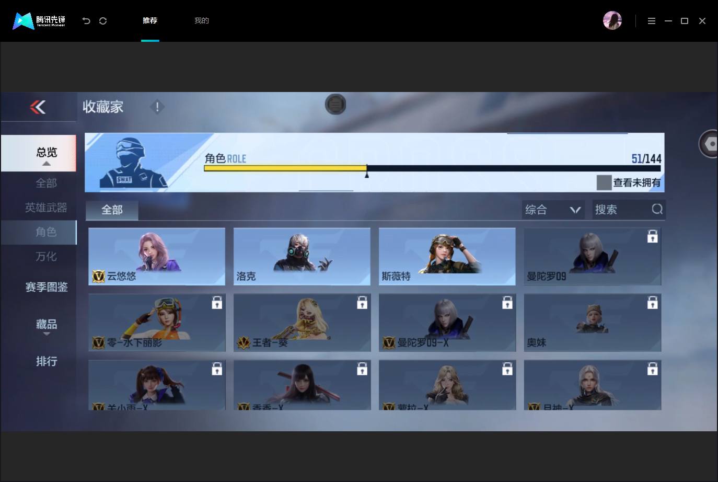This screenshot has height=482, width=718.
Task: Click the 奥妹 character name
Action: 537,342
